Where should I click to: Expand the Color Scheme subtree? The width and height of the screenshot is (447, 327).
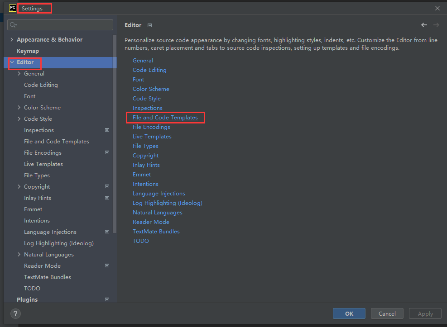pyautogui.click(x=19, y=108)
